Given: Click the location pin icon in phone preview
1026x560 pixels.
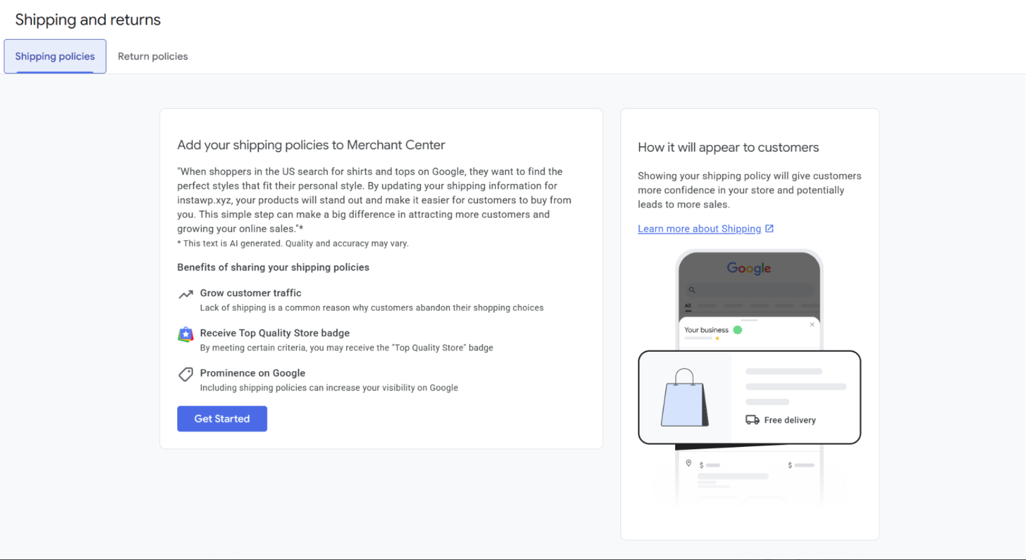Looking at the screenshot, I should pos(689,463).
